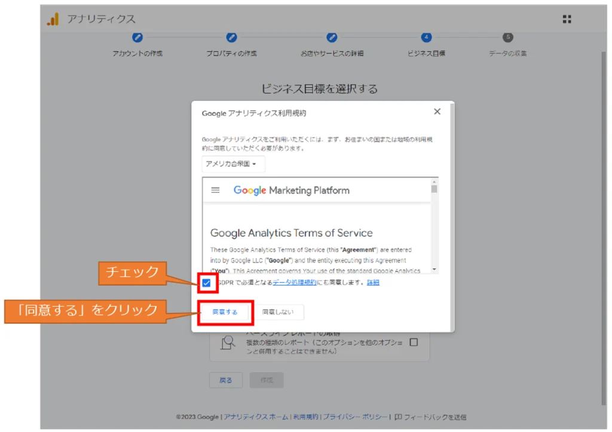Screen dimensions: 612x432
Task: Click the Google Analytics logo icon
Action: click(x=53, y=19)
